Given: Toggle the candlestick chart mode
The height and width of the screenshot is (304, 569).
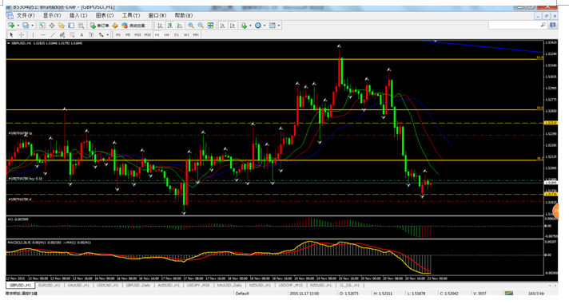Looking at the screenshot, I should coord(170,26).
